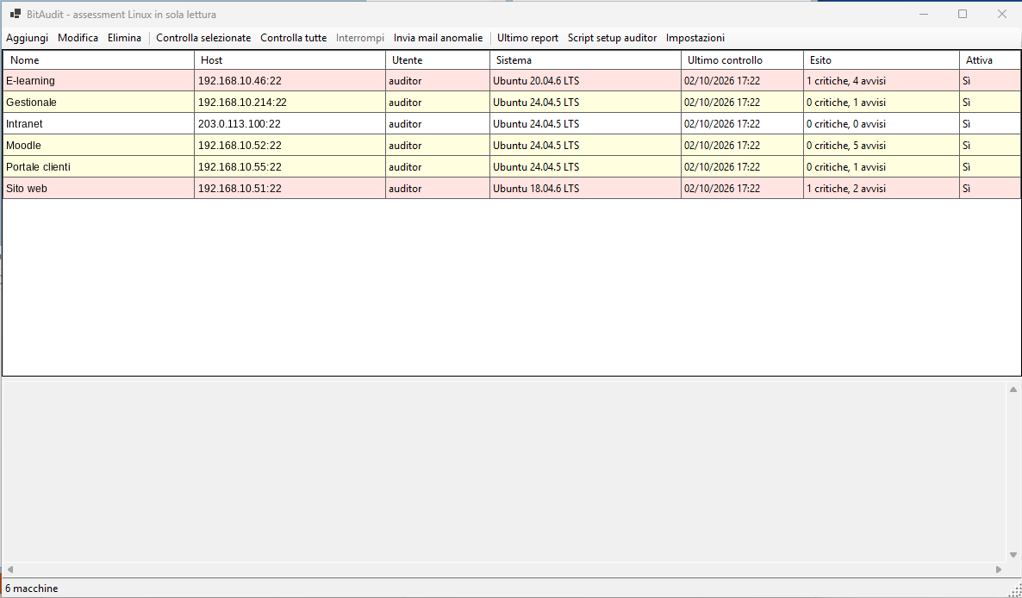Click Elimina in the toolbar

pos(124,38)
